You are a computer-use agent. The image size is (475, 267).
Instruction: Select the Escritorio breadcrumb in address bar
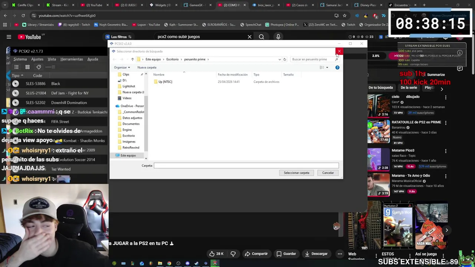pyautogui.click(x=173, y=59)
